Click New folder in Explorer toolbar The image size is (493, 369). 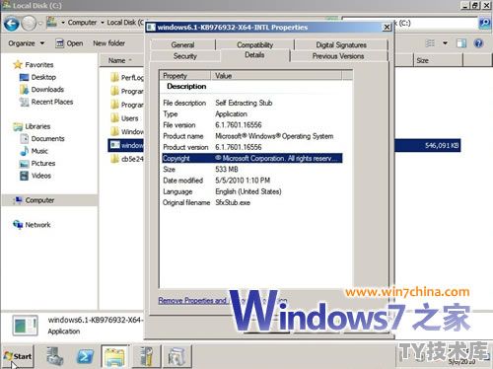point(108,43)
